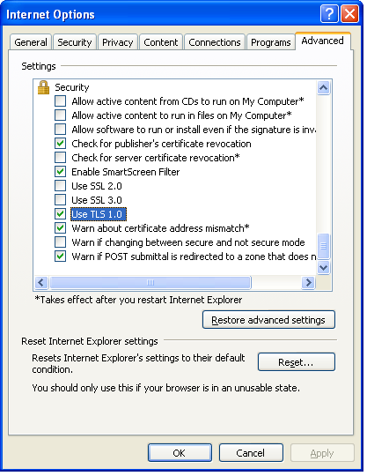Click Restore advanced settings button
Screen dimensions: 367x476
[268, 320]
